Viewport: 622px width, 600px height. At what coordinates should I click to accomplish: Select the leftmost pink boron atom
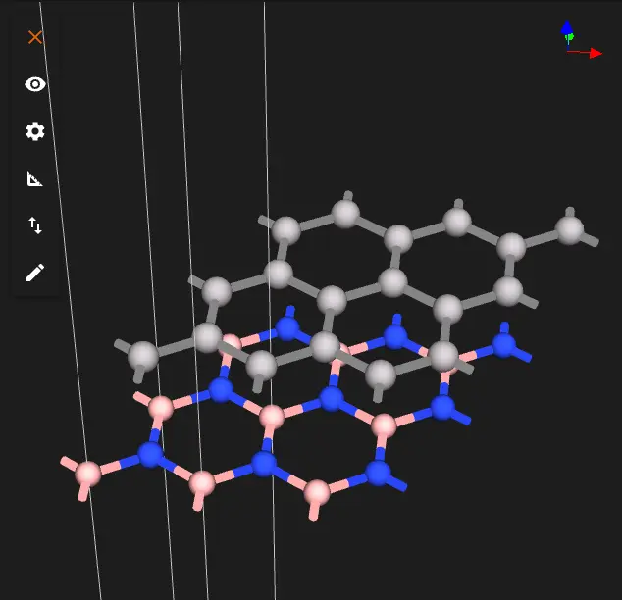pos(88,474)
